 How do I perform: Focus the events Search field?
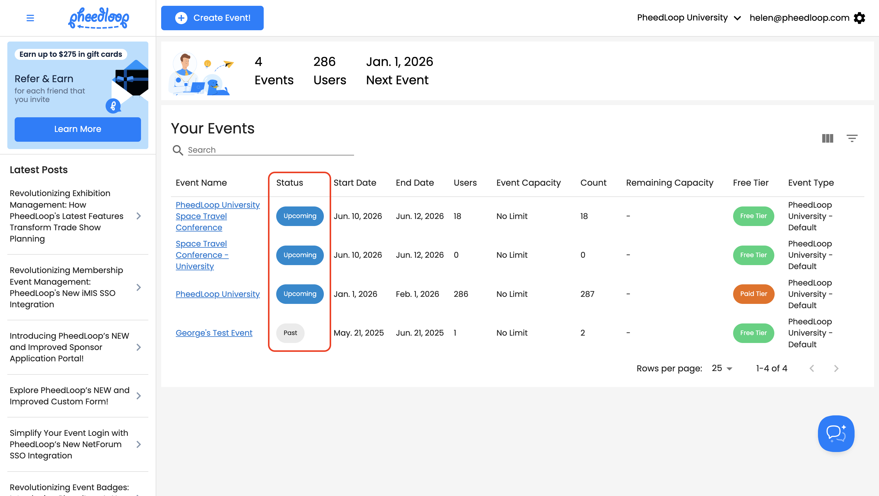click(270, 150)
